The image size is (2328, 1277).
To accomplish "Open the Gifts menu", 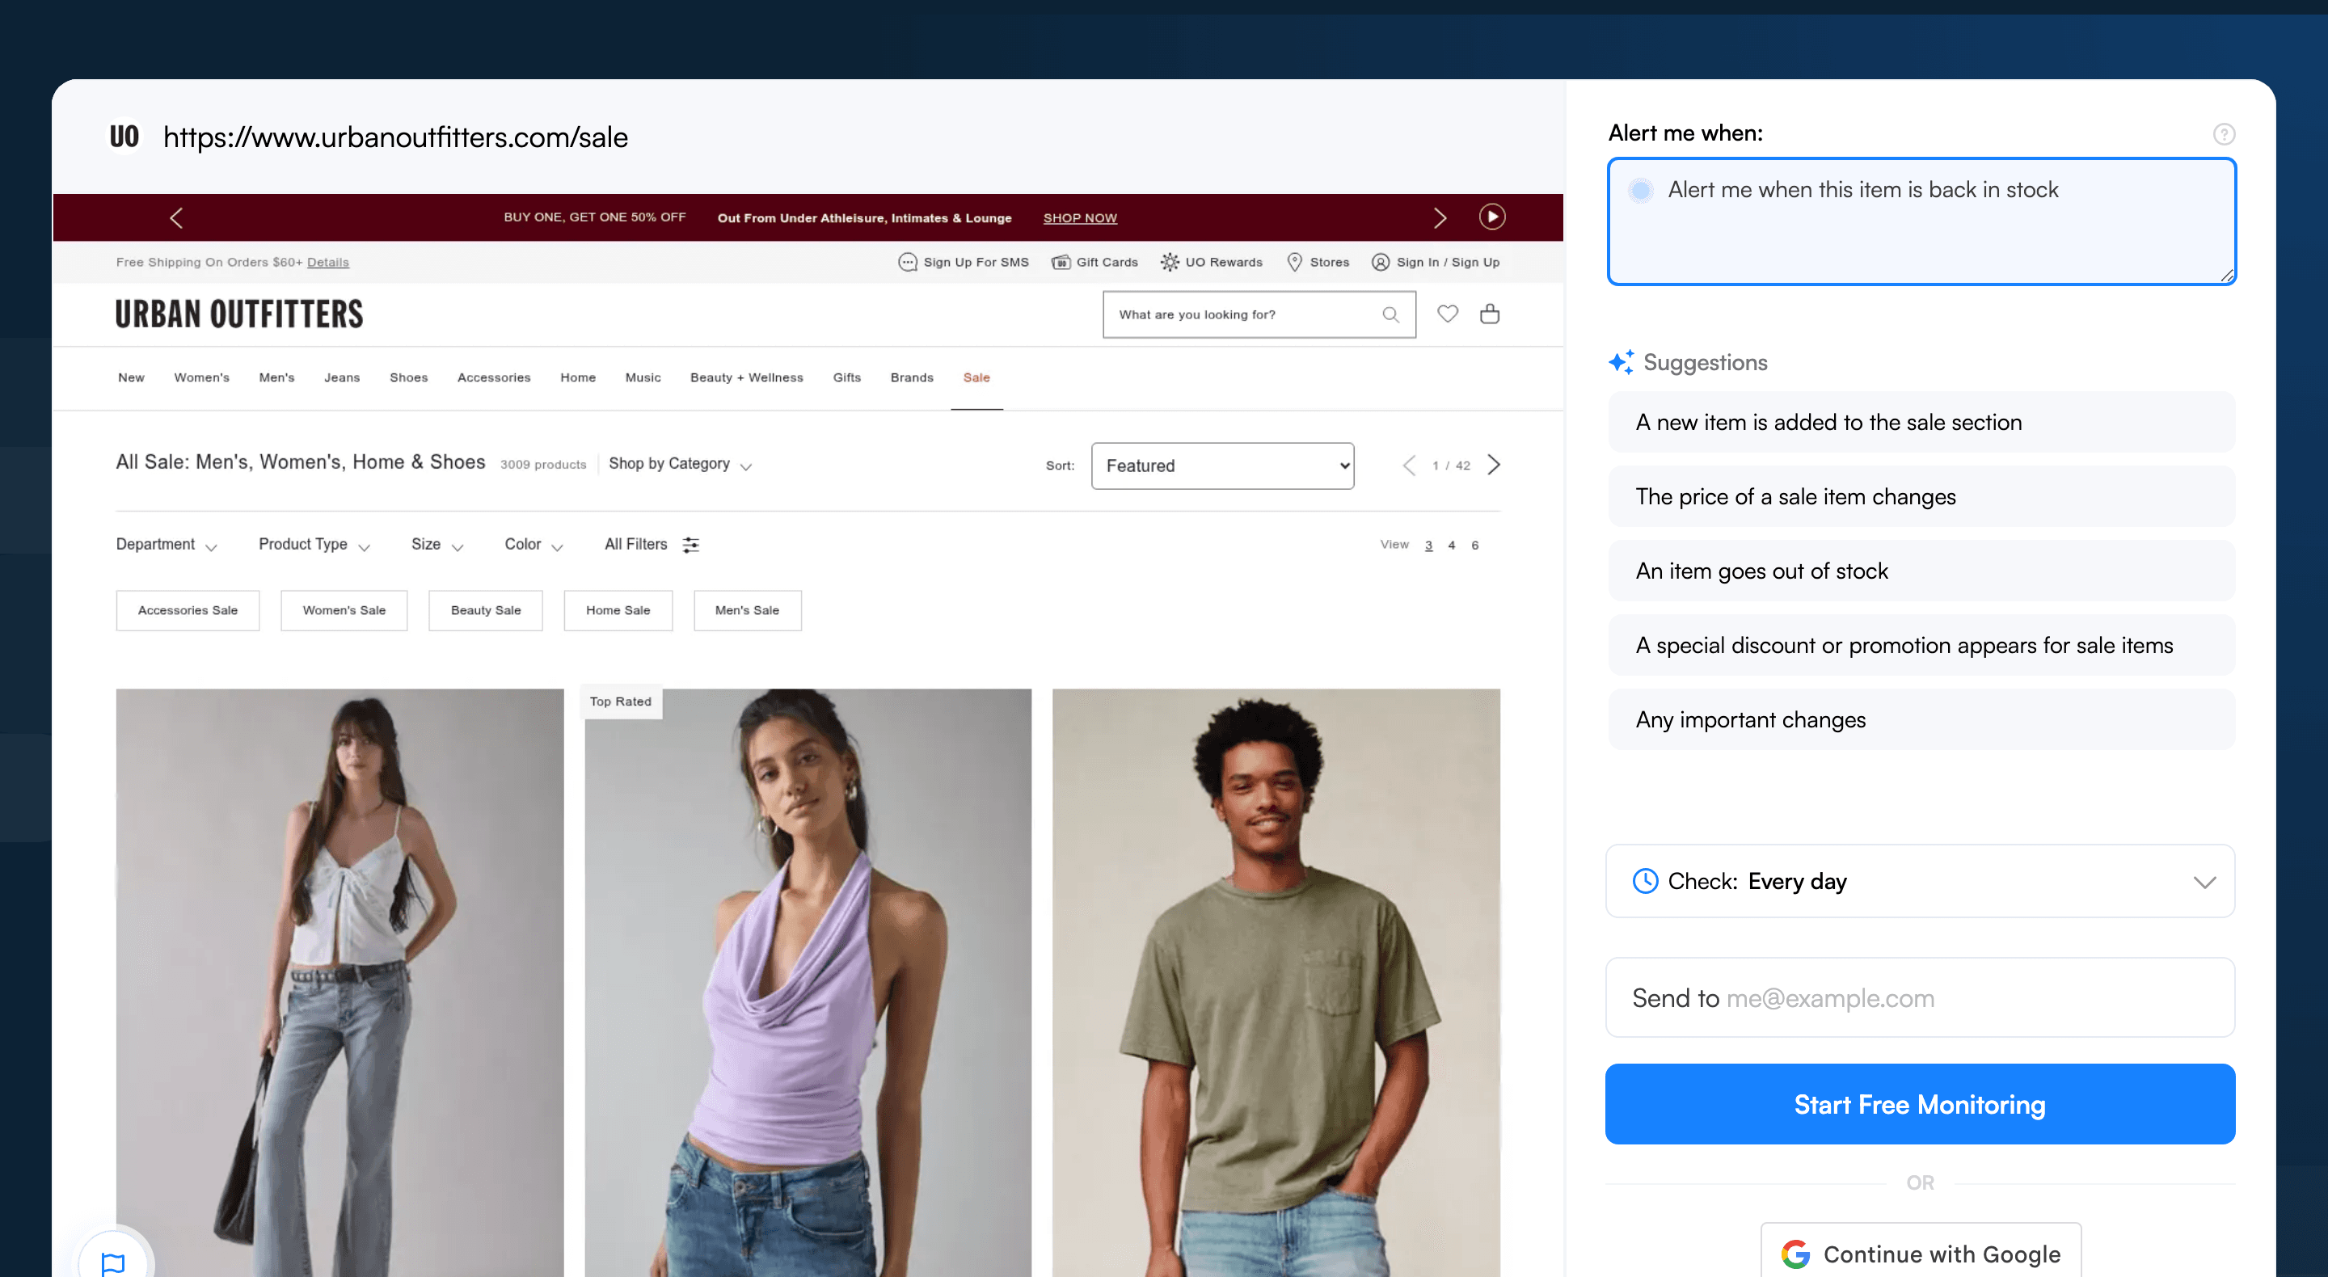I will [x=847, y=377].
